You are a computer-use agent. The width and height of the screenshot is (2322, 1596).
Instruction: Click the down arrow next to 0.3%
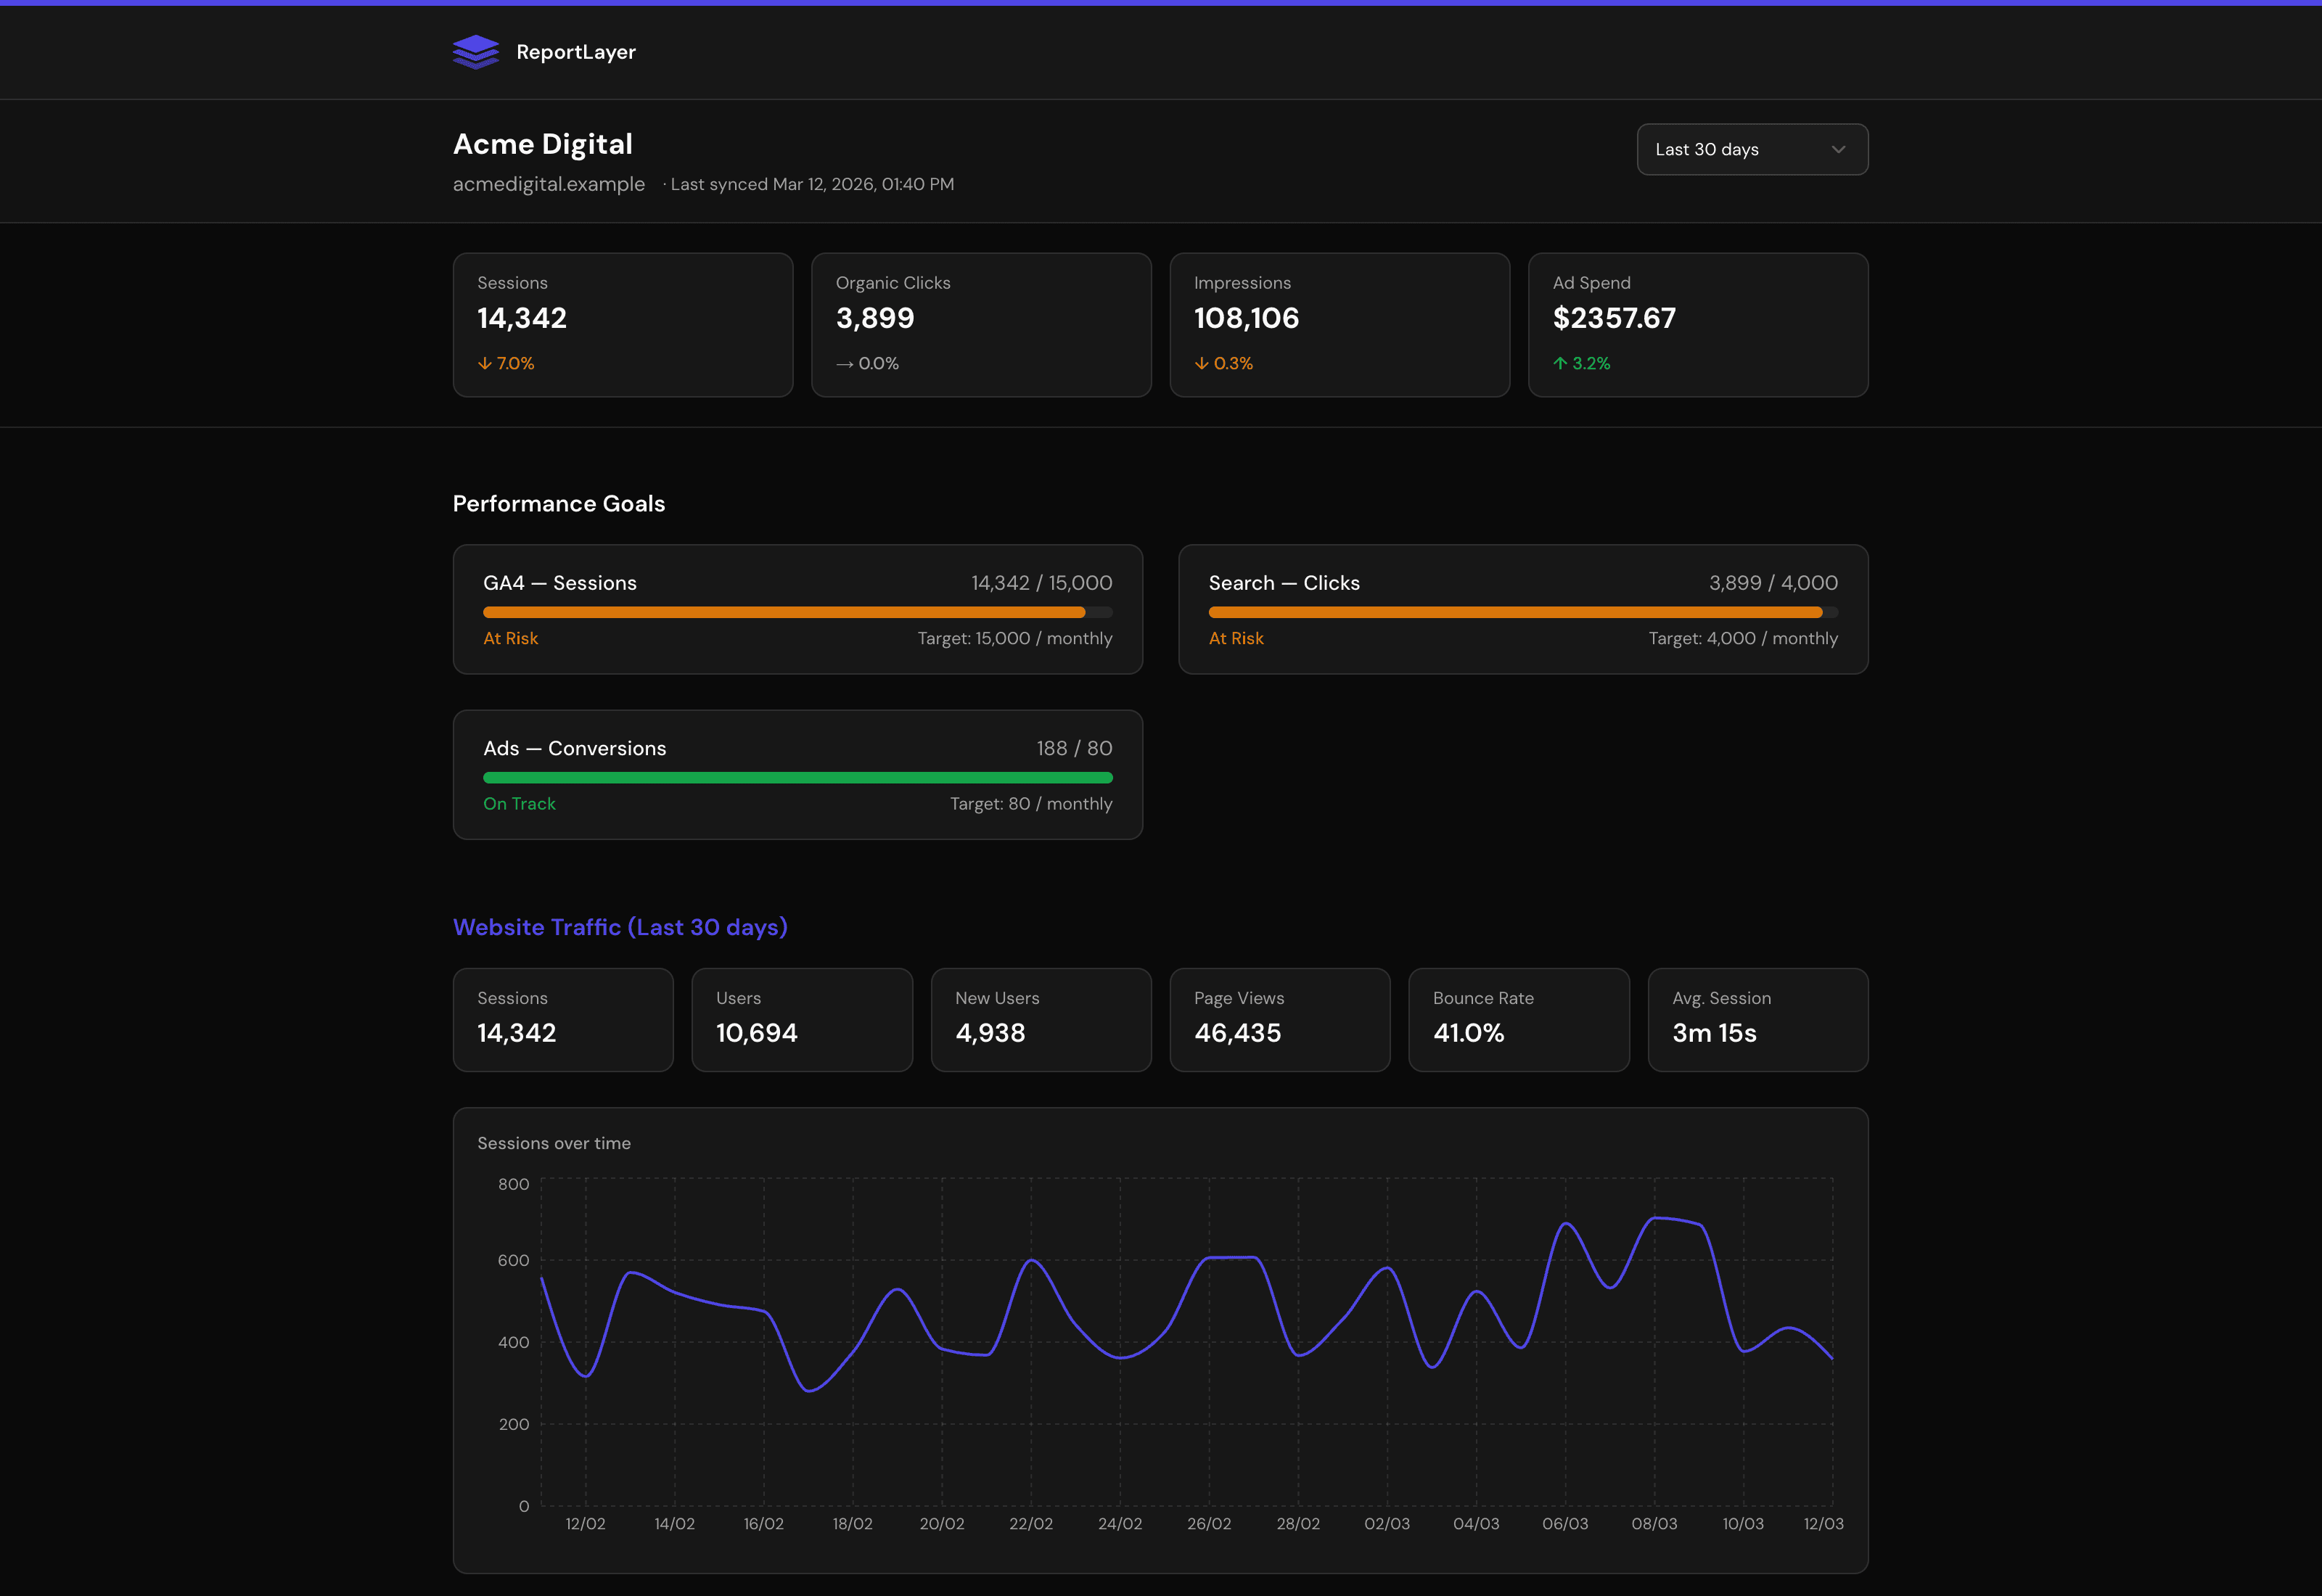coord(1202,363)
